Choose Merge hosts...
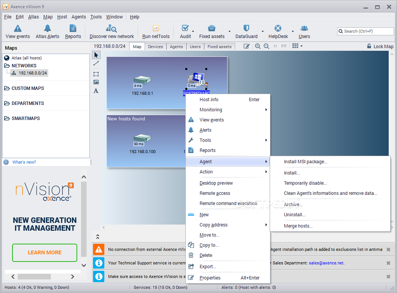397x293 pixels. pos(330,226)
